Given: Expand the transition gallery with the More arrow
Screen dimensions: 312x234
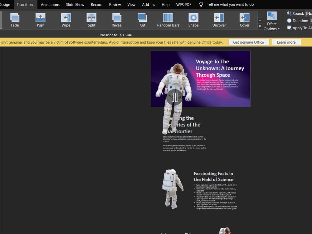Looking at the screenshot, I should click(260, 27).
